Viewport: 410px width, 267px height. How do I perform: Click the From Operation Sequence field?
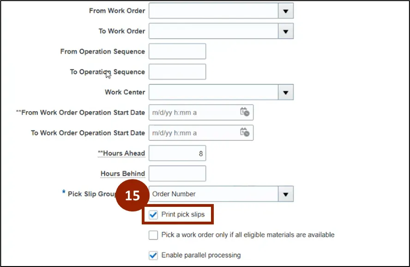tap(177, 51)
